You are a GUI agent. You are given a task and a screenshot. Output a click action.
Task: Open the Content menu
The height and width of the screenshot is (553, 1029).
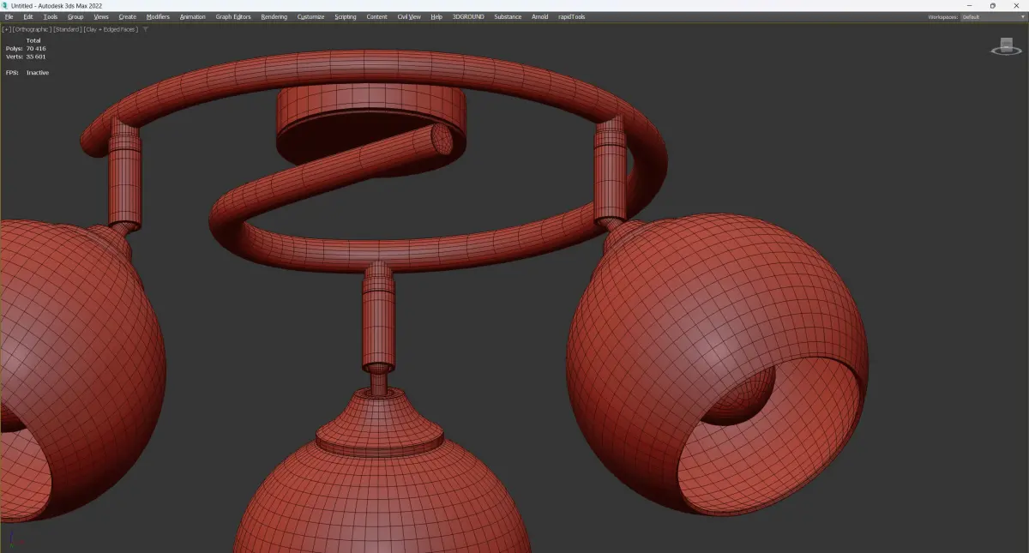(376, 16)
